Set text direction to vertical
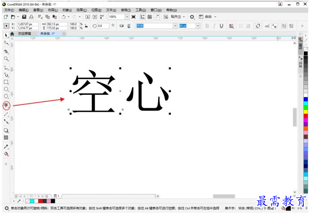 (291, 26)
